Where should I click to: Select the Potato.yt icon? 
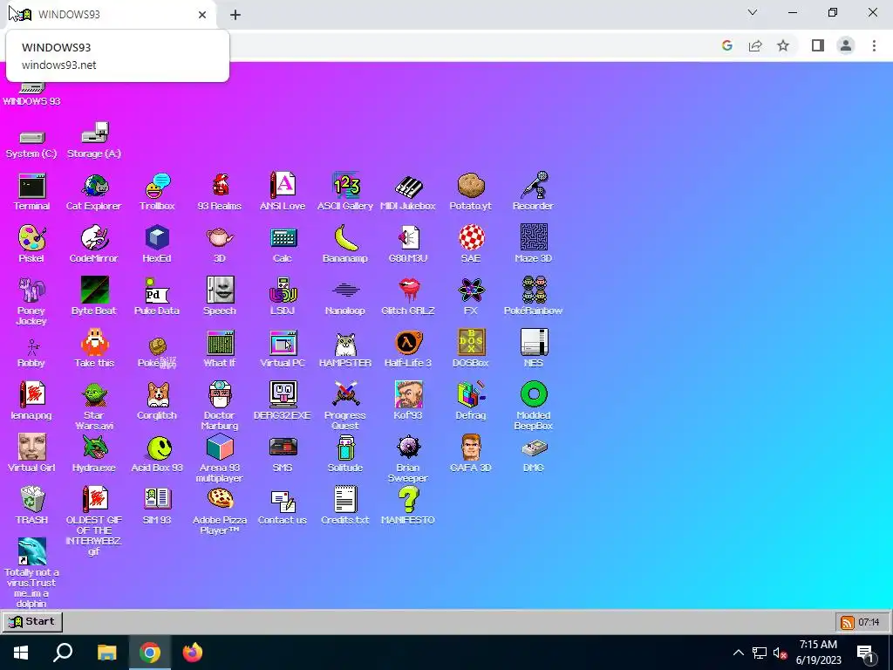click(x=470, y=186)
